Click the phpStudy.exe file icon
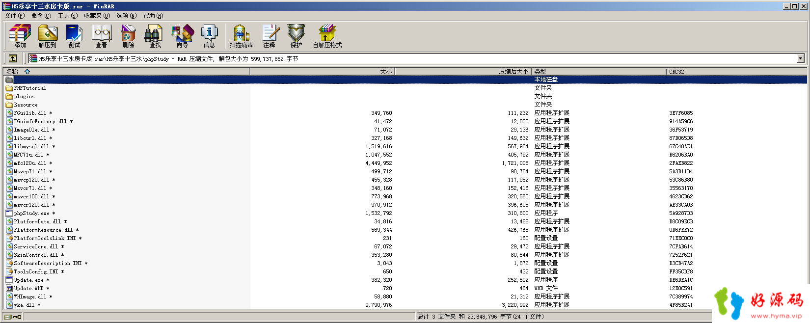This screenshot has width=810, height=323. click(9, 213)
